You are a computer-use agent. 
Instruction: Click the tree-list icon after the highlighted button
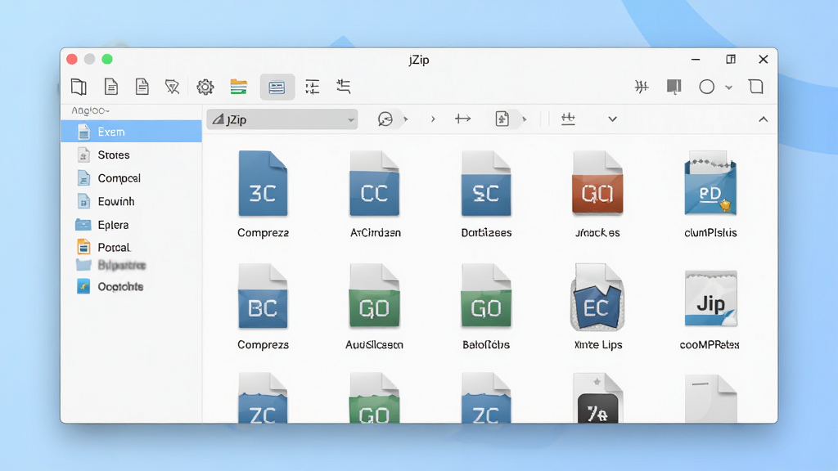[x=312, y=87]
